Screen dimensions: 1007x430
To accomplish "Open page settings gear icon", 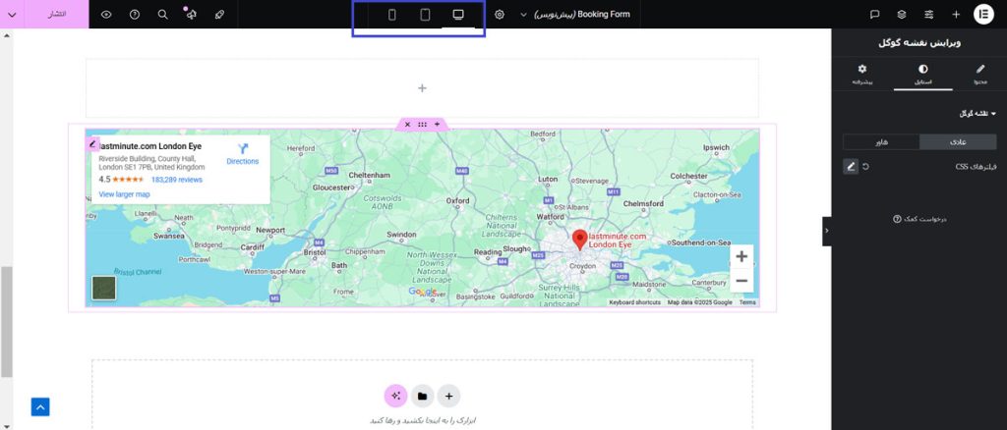I will (500, 15).
